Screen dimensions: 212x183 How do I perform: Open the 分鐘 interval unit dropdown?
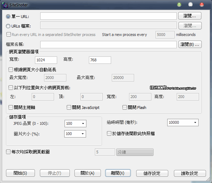pyautogui.click(x=135, y=152)
